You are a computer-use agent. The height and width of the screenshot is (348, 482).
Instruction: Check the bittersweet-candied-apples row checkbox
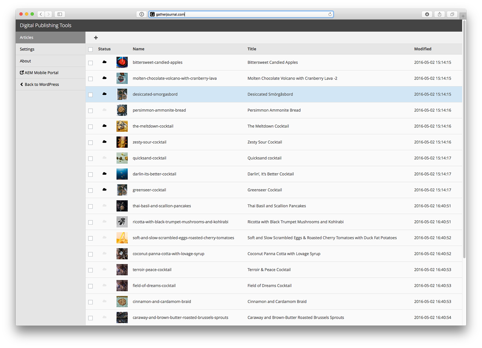tap(91, 63)
